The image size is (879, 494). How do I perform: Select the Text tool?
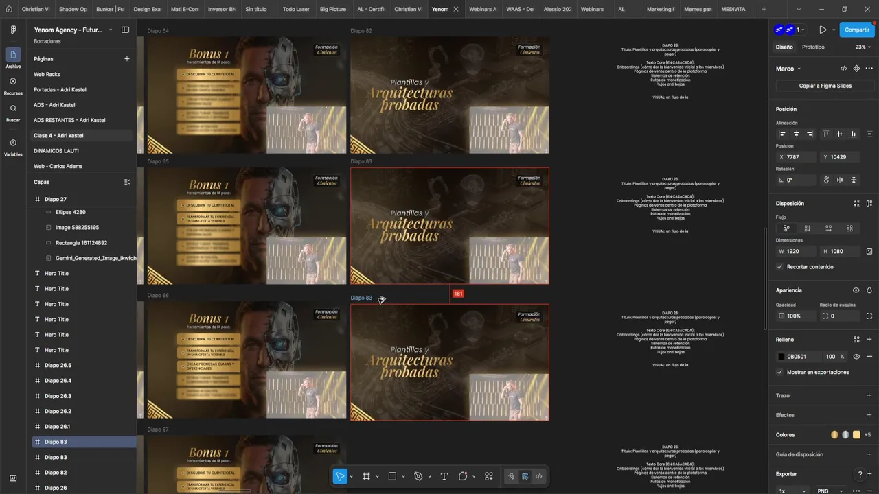click(x=444, y=476)
